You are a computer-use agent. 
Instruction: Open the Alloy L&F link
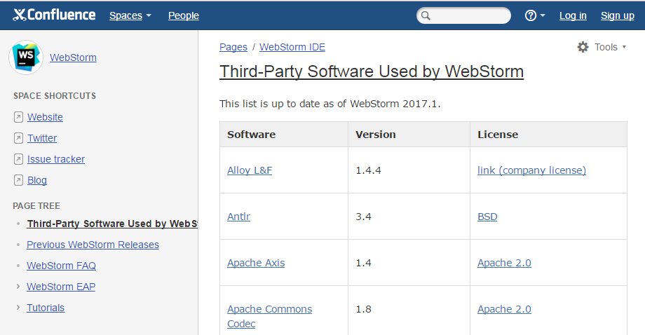point(250,170)
